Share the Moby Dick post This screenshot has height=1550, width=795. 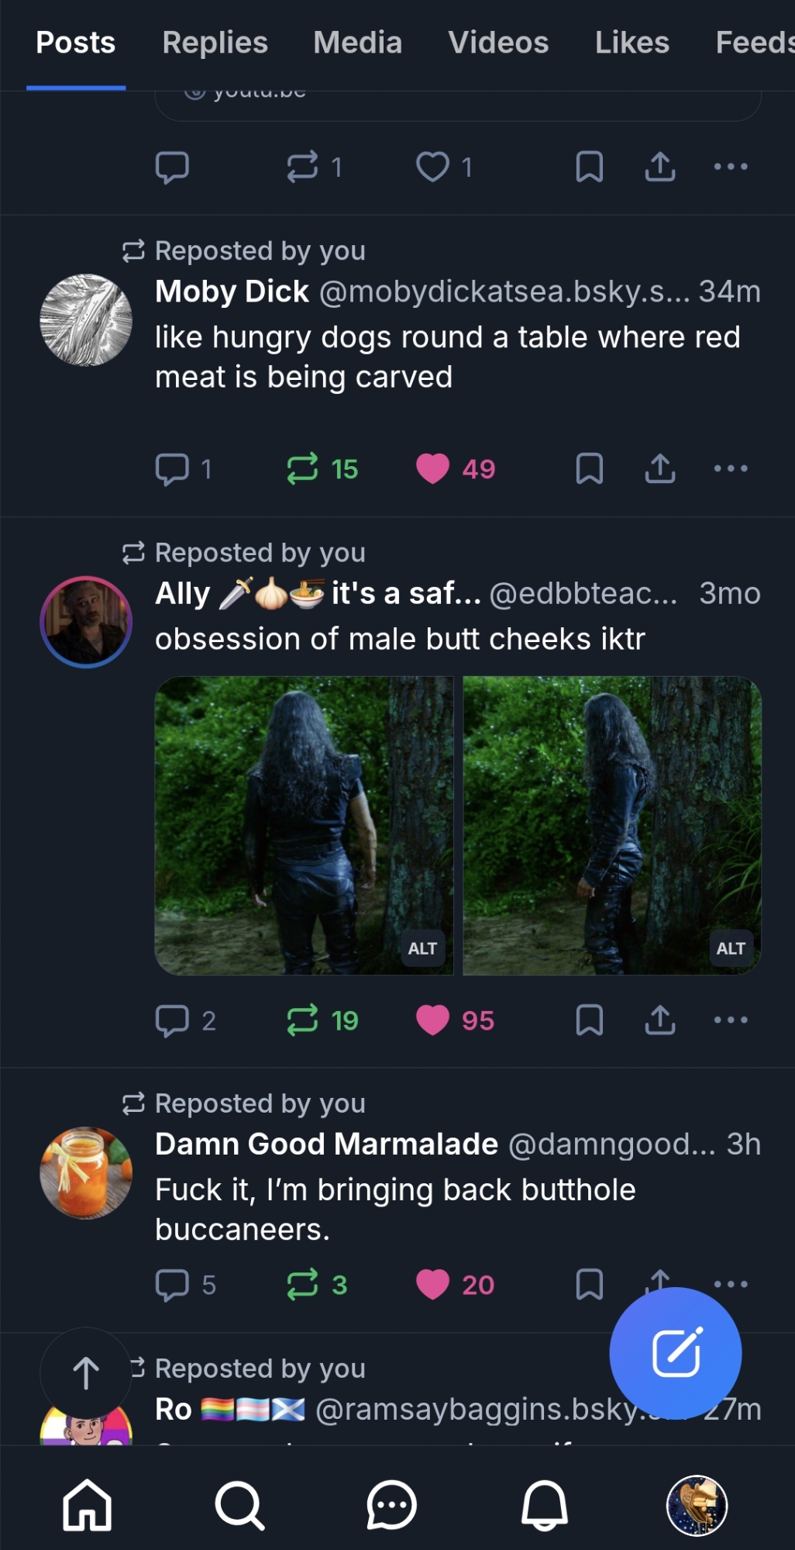pyautogui.click(x=659, y=468)
